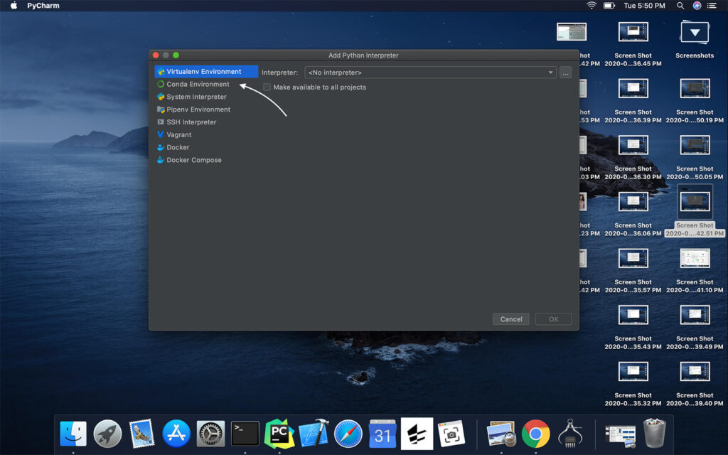Open the Screenshot camera app in Dock
Screen dimensions: 728x455
(451, 434)
